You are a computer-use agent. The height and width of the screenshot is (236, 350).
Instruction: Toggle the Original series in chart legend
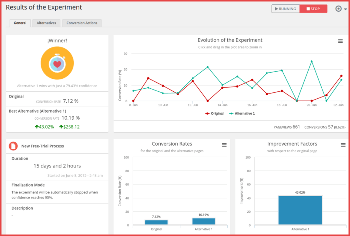[x=214, y=114]
